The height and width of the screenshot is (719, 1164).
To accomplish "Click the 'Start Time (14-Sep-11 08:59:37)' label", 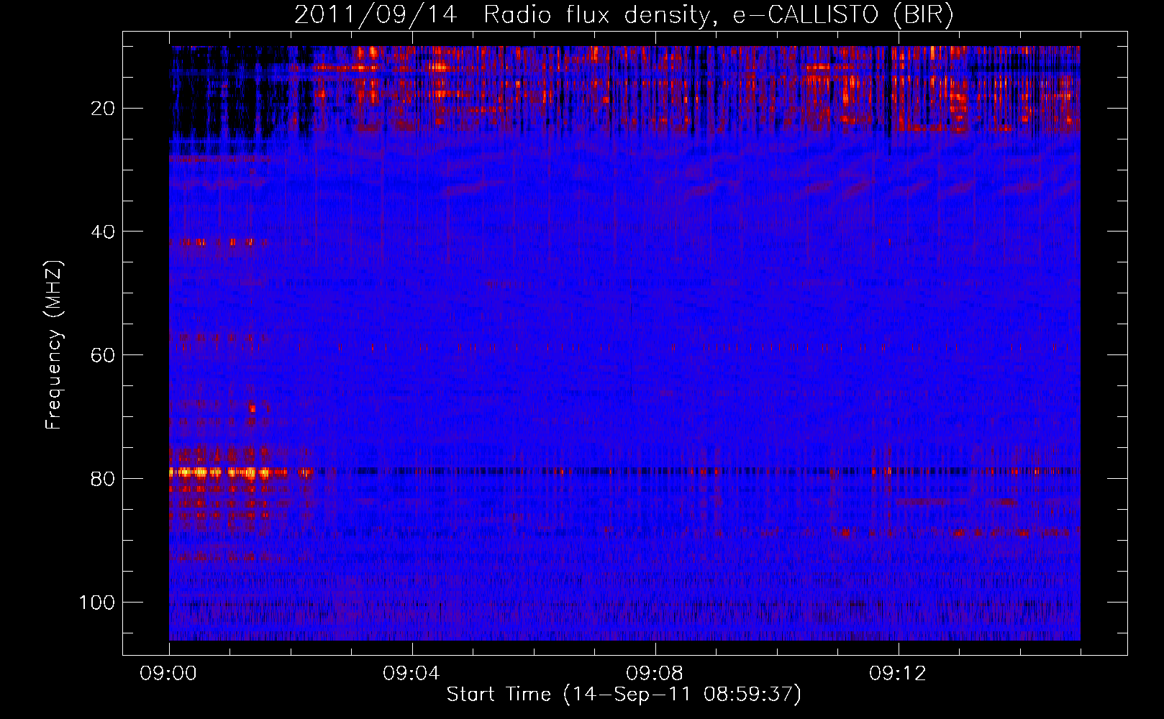I will 624,695.
